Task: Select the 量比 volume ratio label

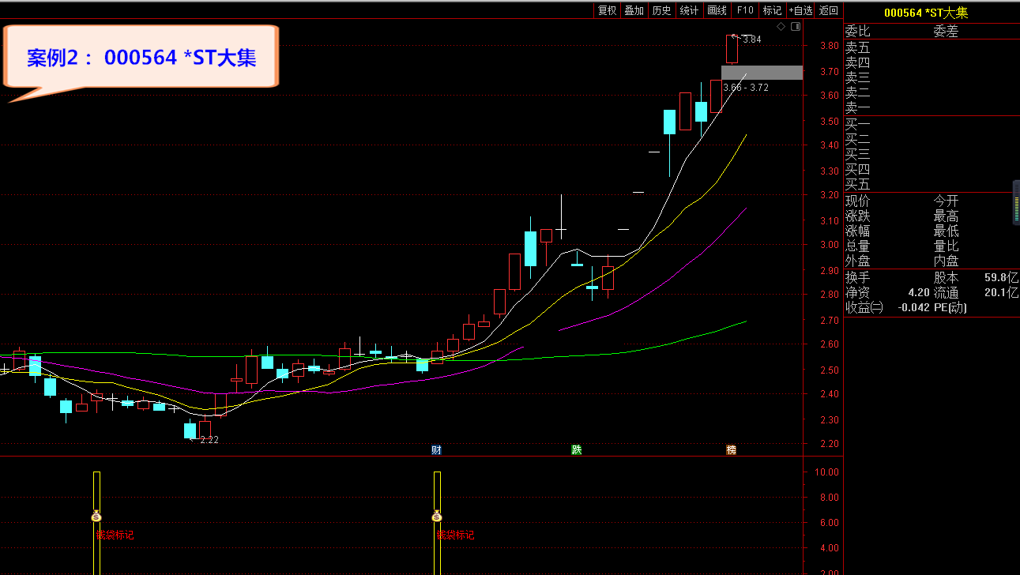Action: pyautogui.click(x=946, y=246)
